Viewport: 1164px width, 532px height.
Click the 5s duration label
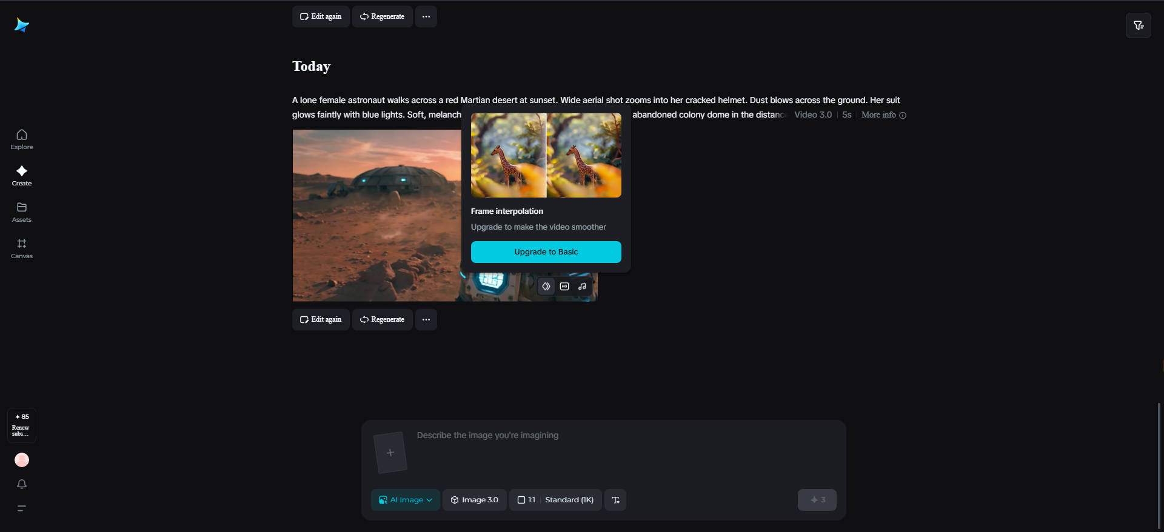847,115
